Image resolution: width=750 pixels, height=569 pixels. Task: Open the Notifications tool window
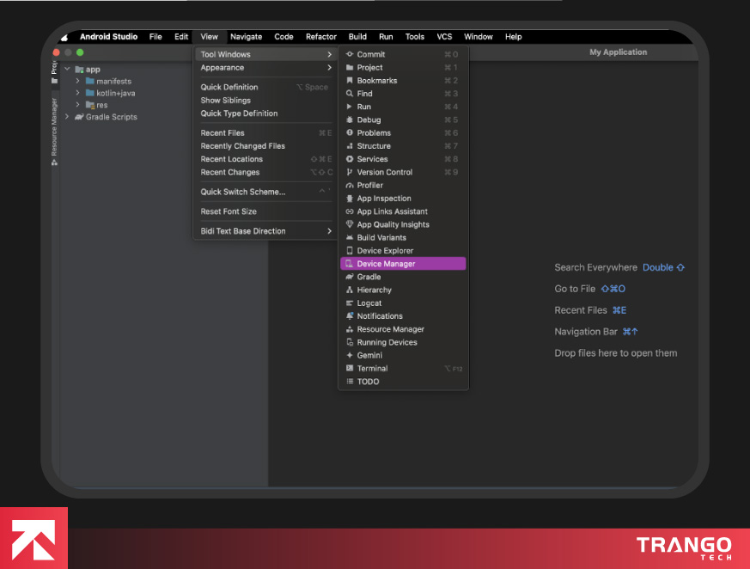point(381,315)
